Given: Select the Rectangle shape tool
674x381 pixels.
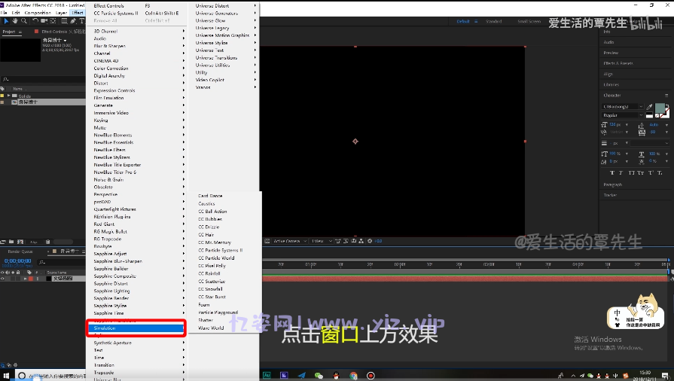Looking at the screenshot, I should tap(64, 20).
